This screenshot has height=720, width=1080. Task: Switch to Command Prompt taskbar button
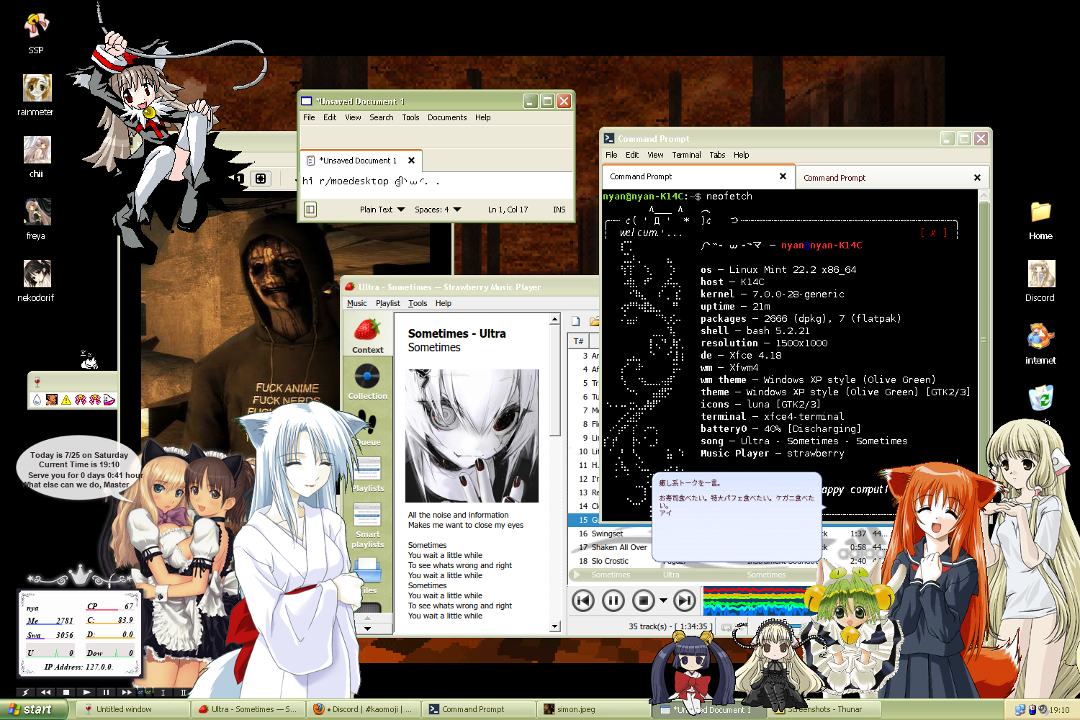479,709
